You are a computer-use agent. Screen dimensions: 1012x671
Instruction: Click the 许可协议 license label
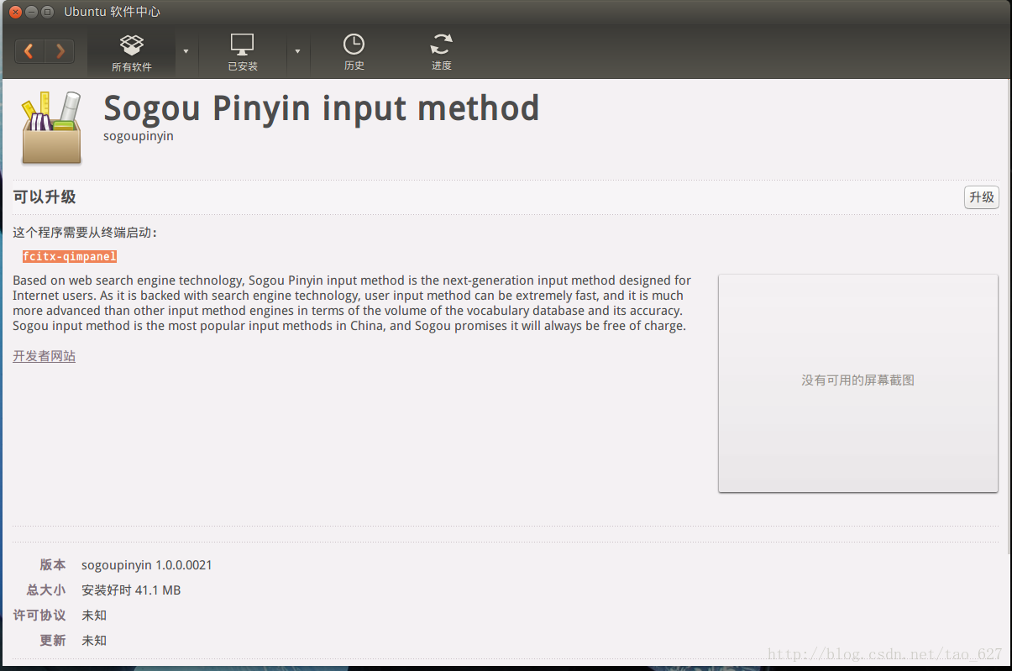tap(39, 616)
